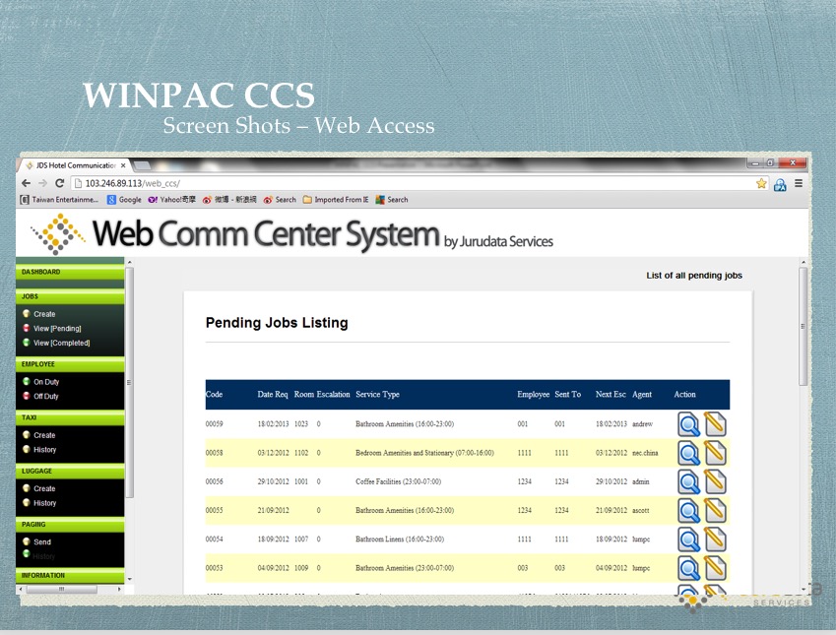
Task: Open the Chrome menu icon
Action: point(799,183)
